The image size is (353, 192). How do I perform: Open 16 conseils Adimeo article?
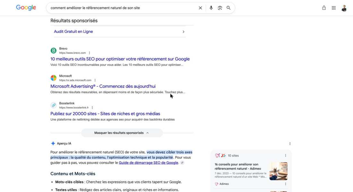[x=238, y=166]
